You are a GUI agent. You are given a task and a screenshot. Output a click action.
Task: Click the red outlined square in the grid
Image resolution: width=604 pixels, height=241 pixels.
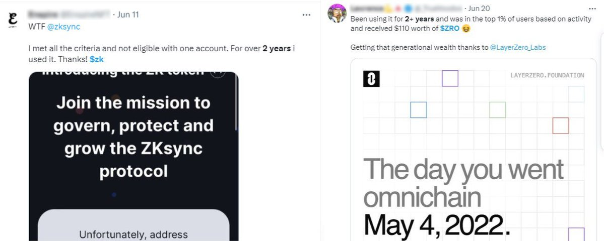[560, 126]
